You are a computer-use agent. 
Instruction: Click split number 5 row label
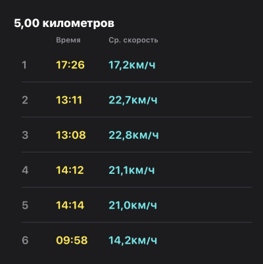[25, 205]
